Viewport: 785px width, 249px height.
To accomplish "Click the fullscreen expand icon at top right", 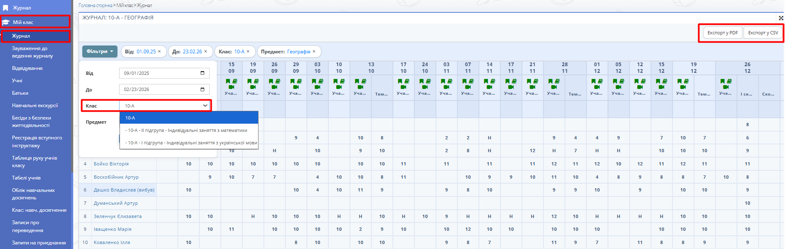I will (x=781, y=18).
